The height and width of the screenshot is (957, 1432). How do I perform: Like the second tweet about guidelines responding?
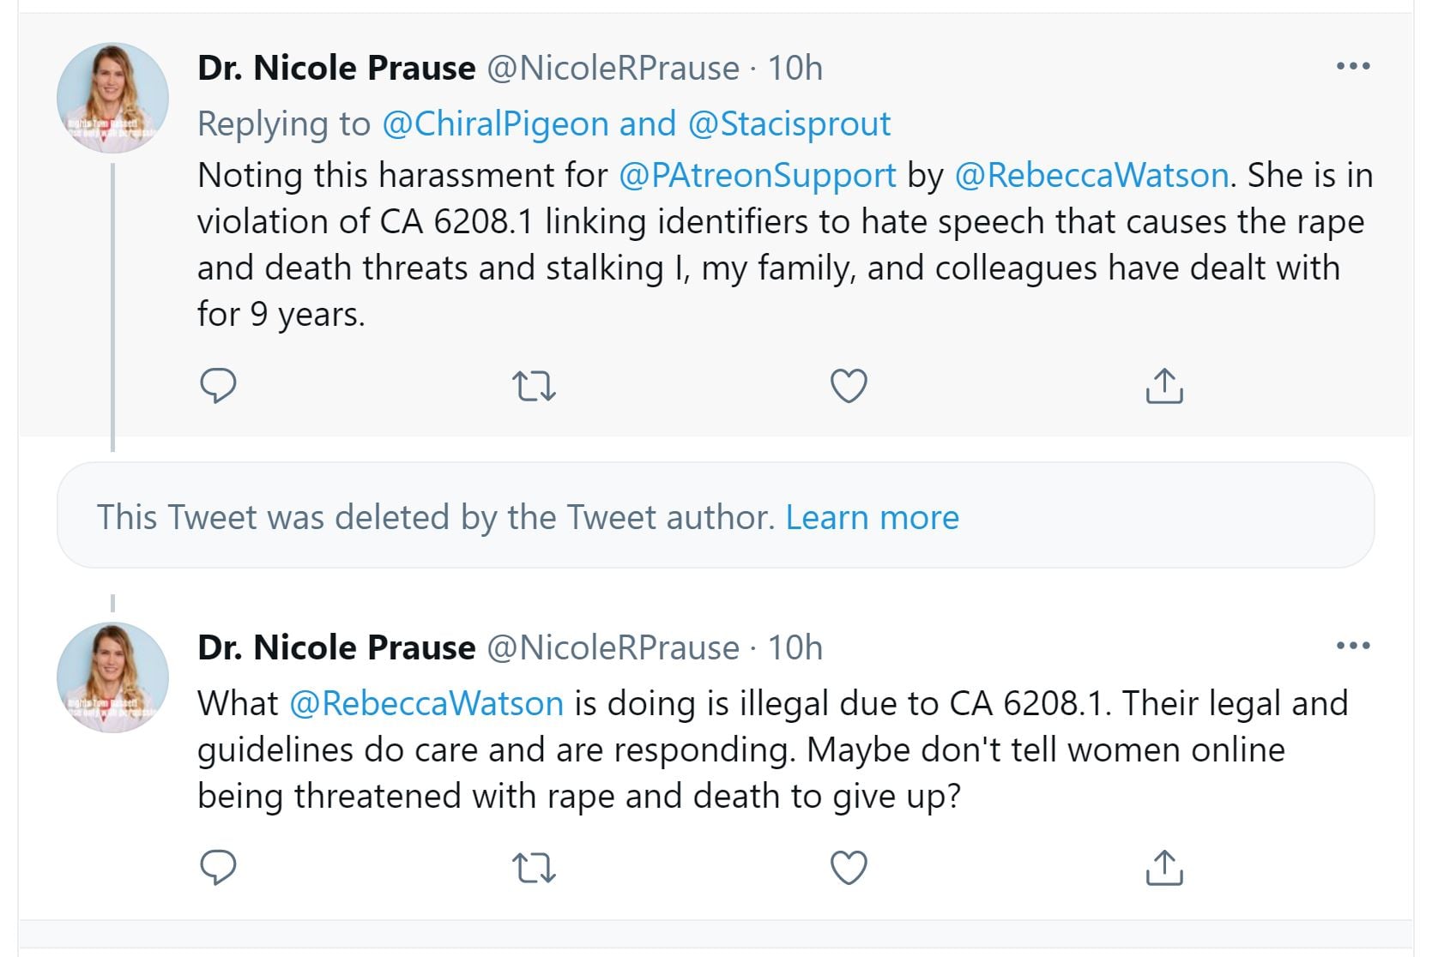pyautogui.click(x=849, y=868)
